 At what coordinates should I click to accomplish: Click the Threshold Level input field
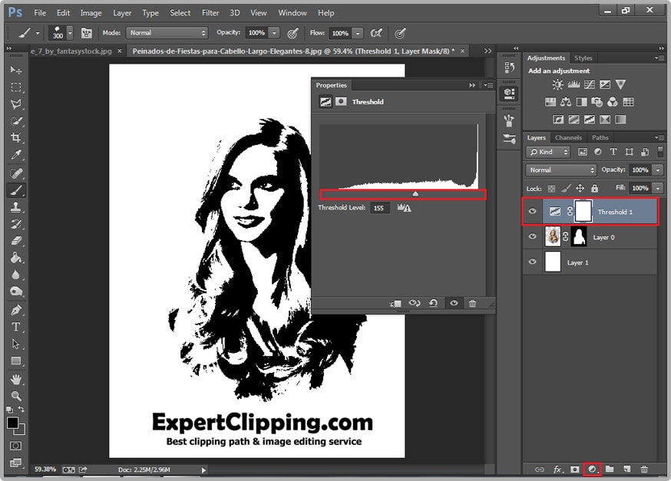point(380,208)
